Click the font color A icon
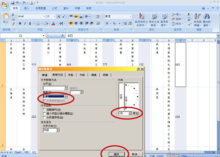Viewport: 220px width, 157px height. pyautogui.click(x=53, y=23)
